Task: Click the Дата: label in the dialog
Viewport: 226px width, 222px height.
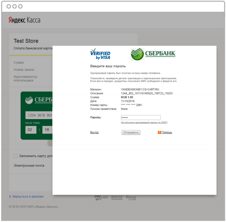Action: (x=94, y=101)
